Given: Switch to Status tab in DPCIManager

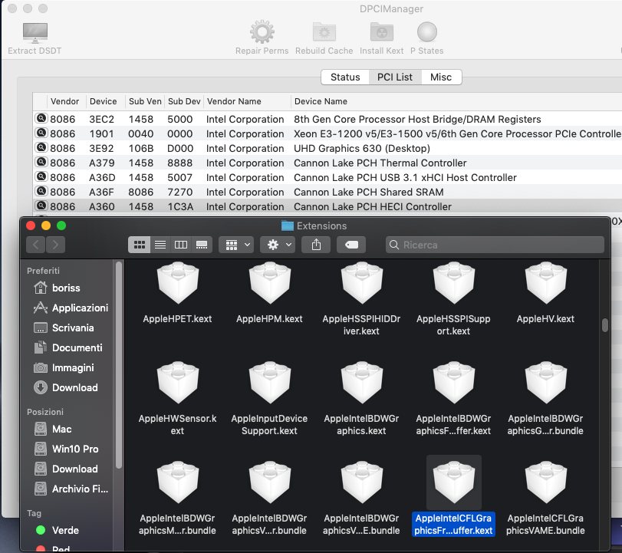Looking at the screenshot, I should (345, 77).
